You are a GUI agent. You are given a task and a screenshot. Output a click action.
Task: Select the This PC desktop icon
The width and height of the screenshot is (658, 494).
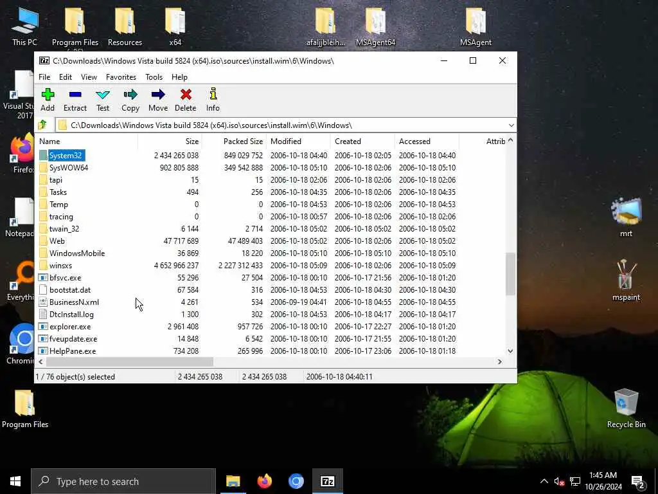coord(24,26)
